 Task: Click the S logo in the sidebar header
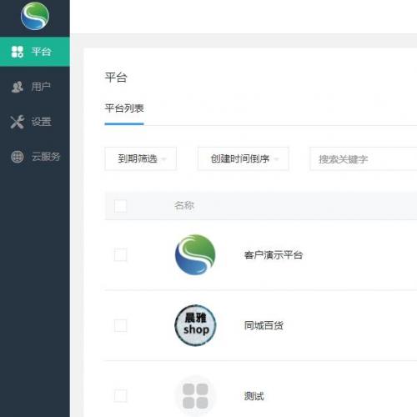tap(35, 16)
